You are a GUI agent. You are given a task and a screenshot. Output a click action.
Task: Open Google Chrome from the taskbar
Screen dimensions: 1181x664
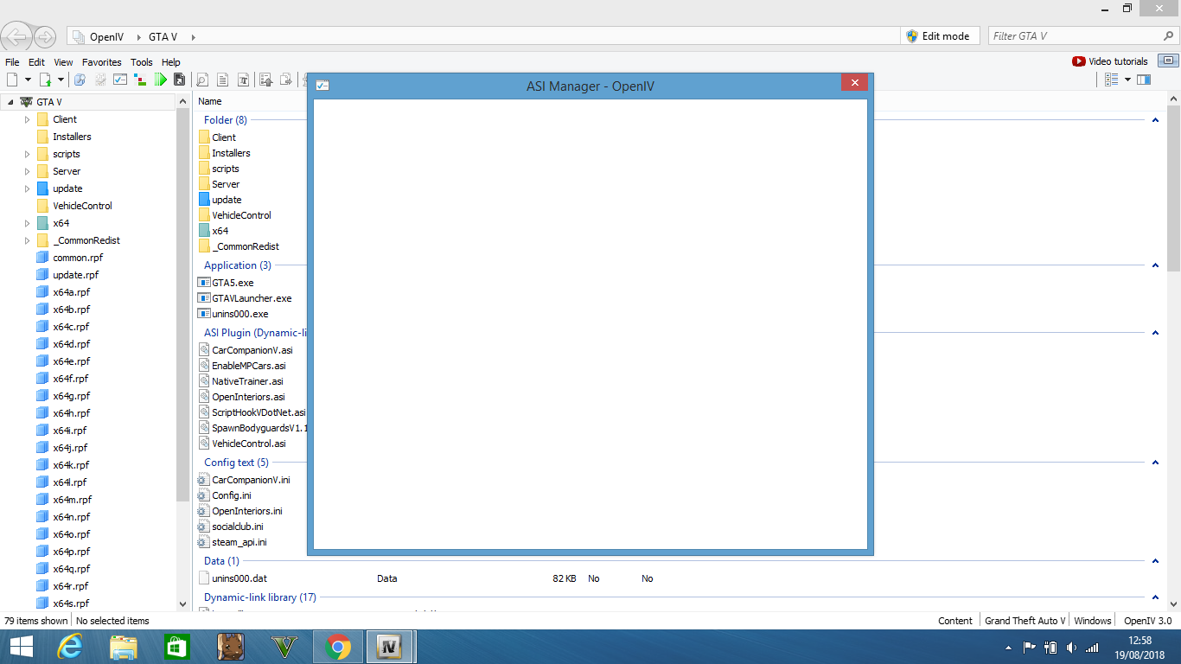pyautogui.click(x=337, y=647)
